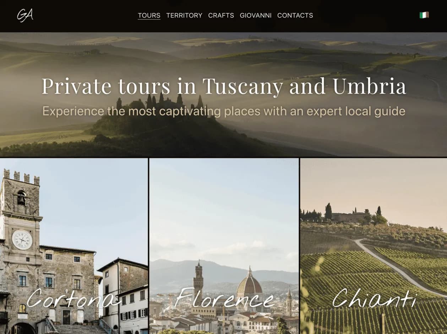Image resolution: width=447 pixels, height=334 pixels.
Task: Click the handwritten Florence title
Action: [224, 298]
